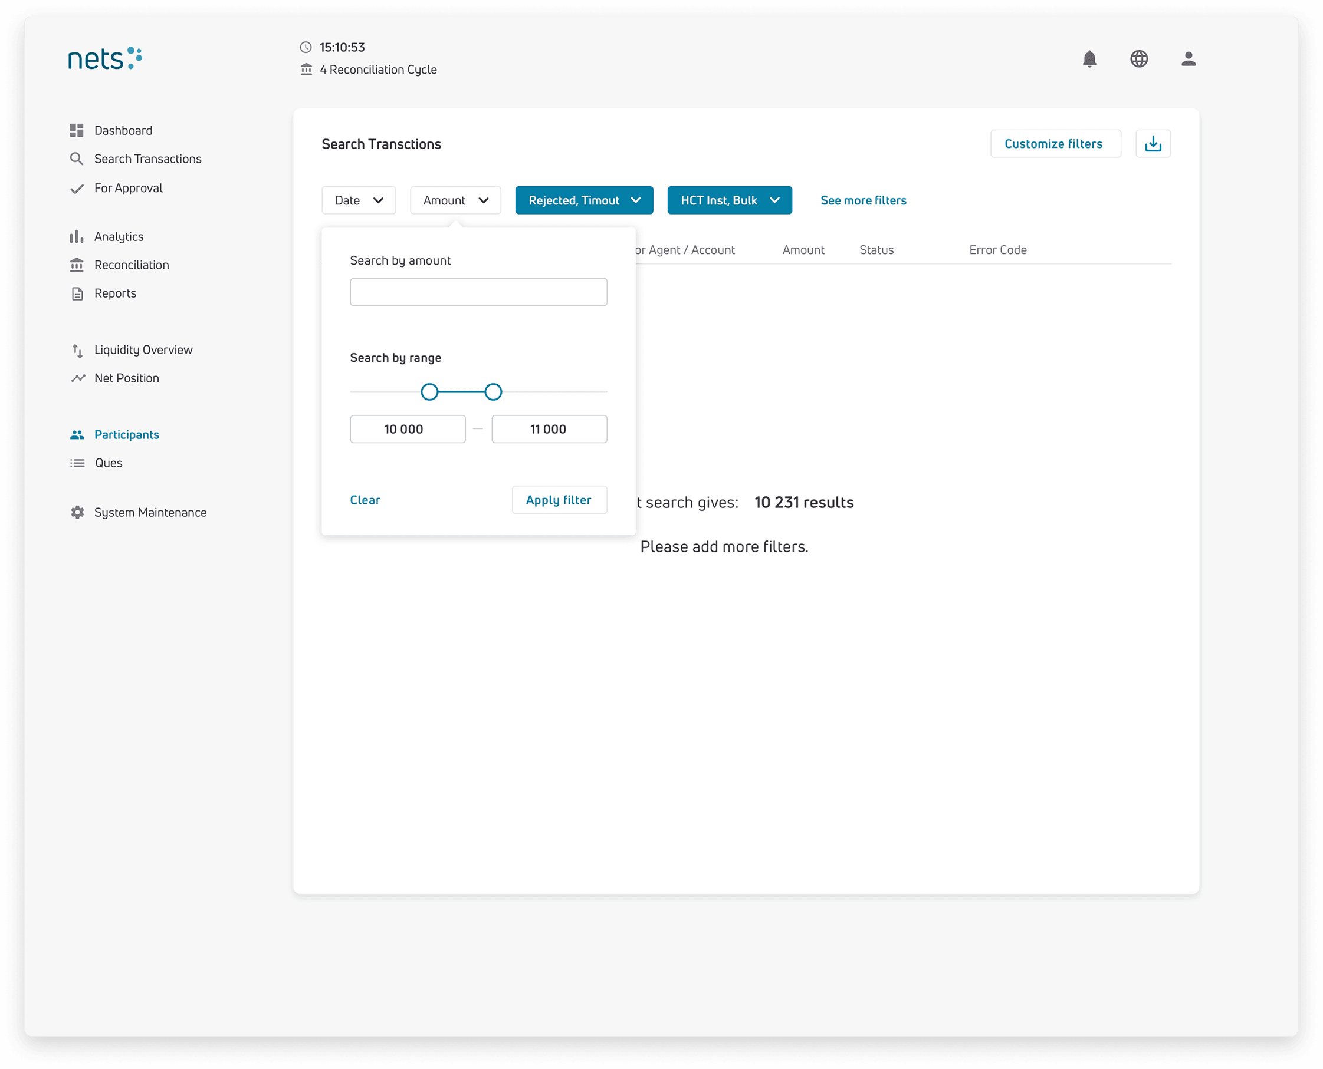1323x1069 pixels.
Task: Click the Search Transactions magnifier icon
Action: (x=77, y=159)
